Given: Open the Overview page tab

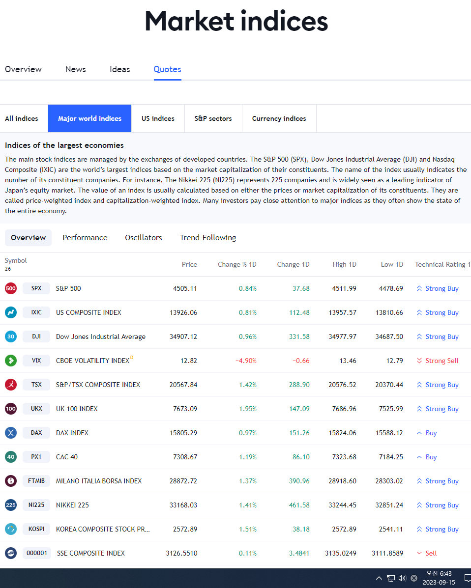Looking at the screenshot, I should click(23, 69).
